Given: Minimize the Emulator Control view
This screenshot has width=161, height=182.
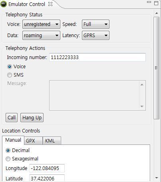Looking at the screenshot, I should point(149,2).
